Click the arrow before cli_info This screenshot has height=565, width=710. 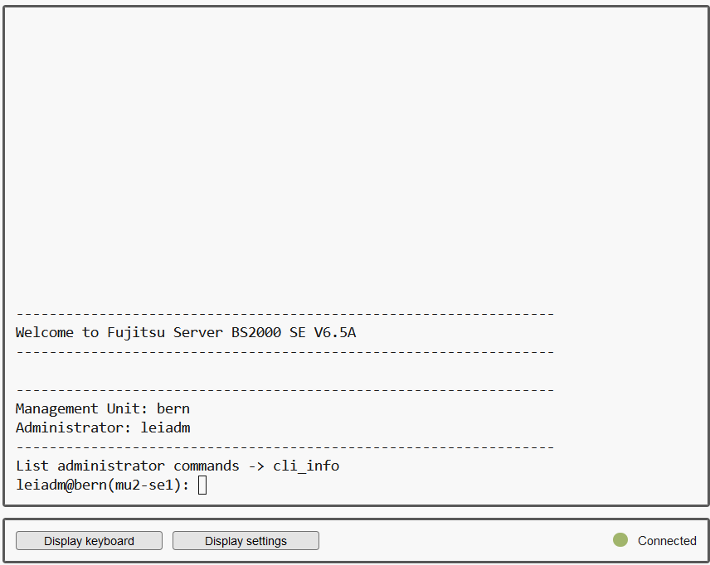click(x=256, y=466)
